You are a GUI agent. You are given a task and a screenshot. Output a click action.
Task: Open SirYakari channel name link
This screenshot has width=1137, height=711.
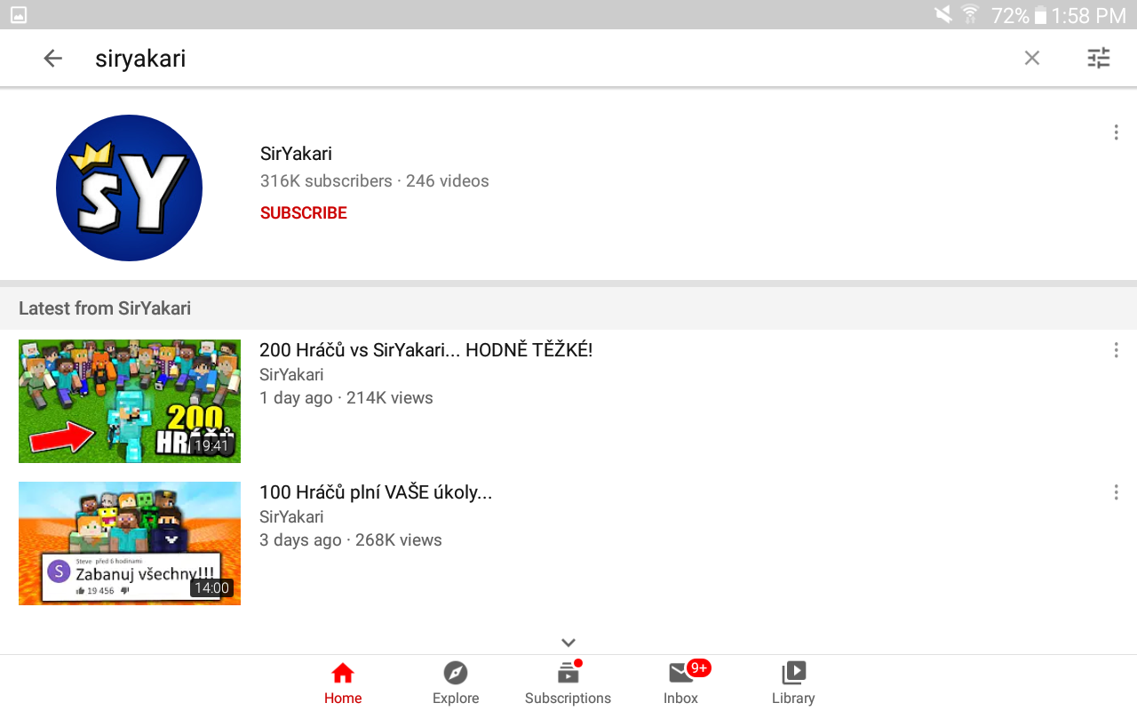click(x=296, y=154)
